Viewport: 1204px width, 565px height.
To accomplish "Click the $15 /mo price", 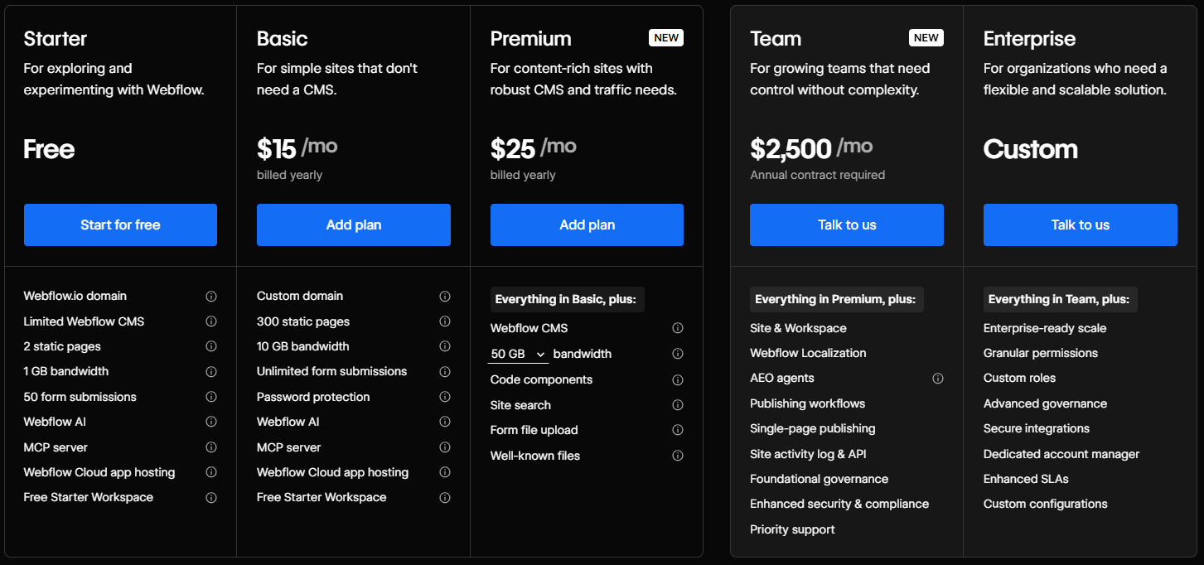I will [297, 148].
